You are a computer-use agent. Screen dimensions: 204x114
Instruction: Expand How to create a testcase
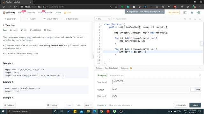click(120, 105)
